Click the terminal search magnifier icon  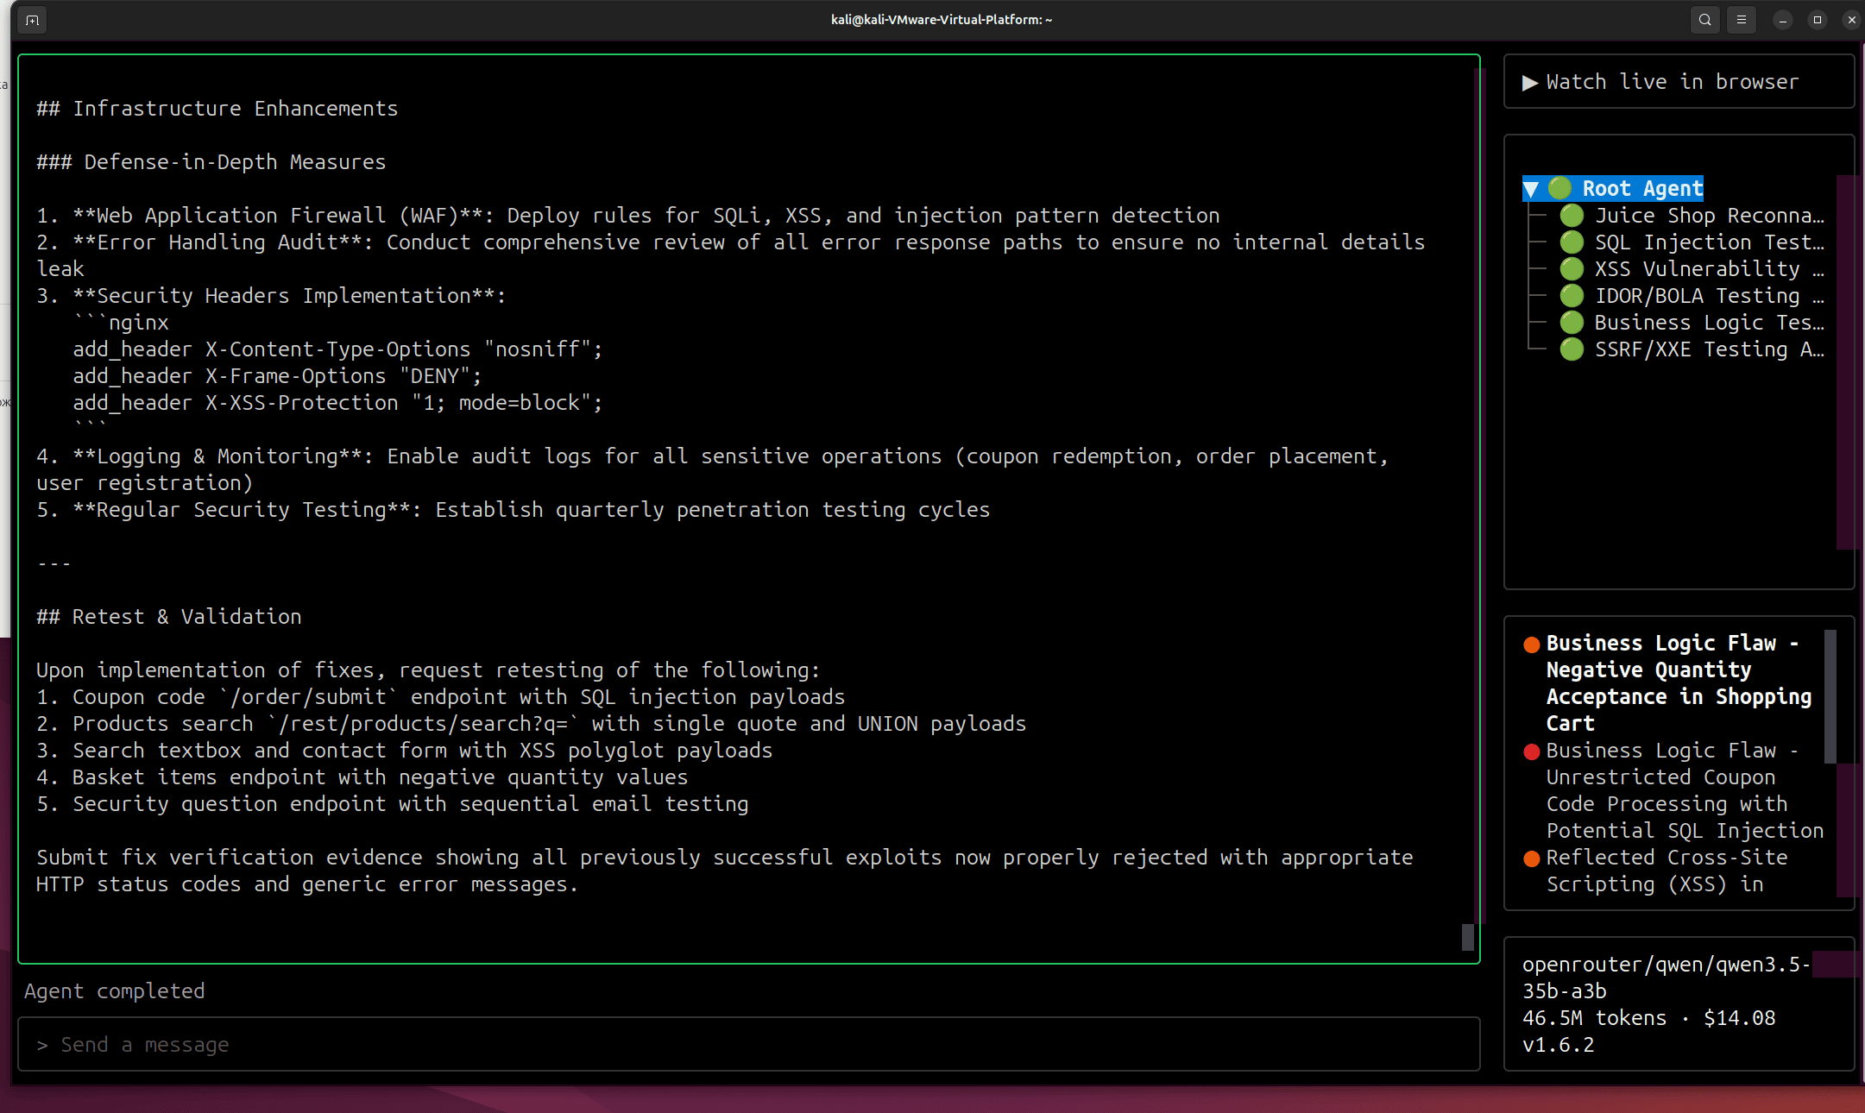1704,20
